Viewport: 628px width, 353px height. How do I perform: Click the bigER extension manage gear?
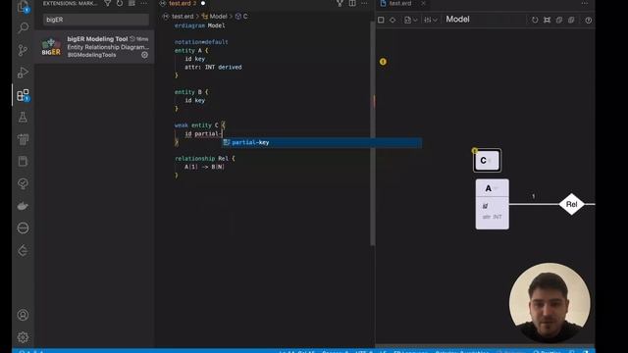click(x=144, y=55)
